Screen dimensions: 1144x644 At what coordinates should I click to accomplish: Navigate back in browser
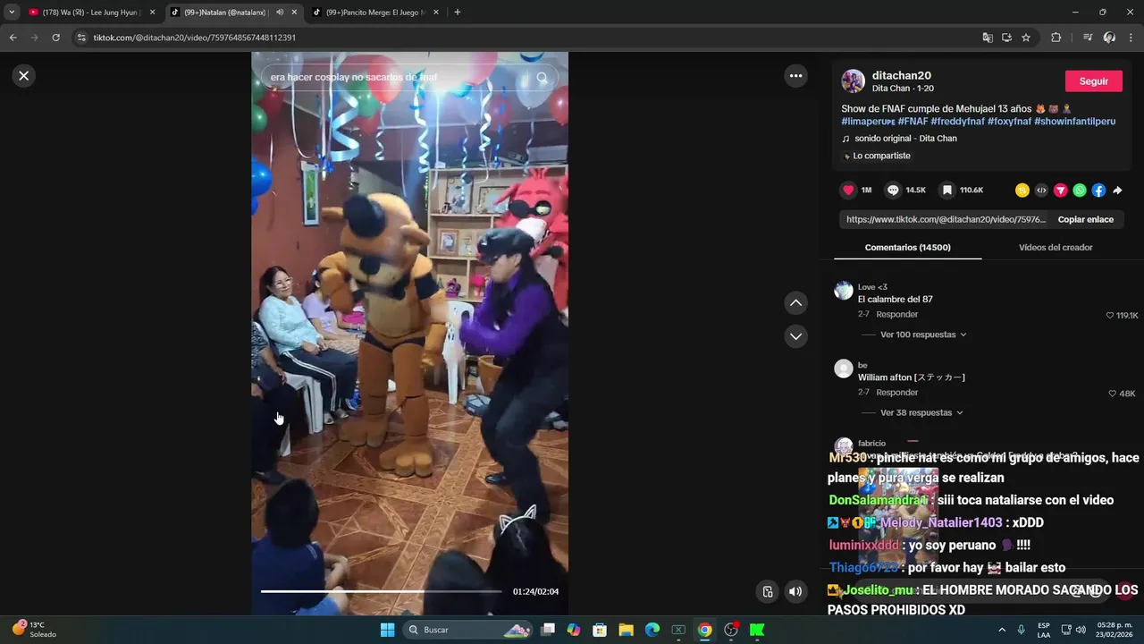point(13,38)
